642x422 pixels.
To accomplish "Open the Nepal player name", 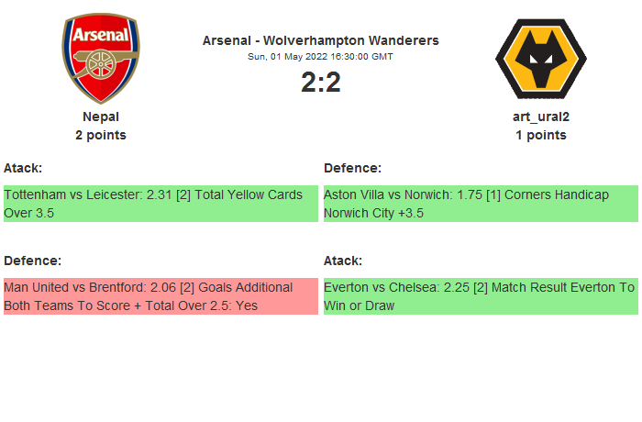I will tap(101, 117).
